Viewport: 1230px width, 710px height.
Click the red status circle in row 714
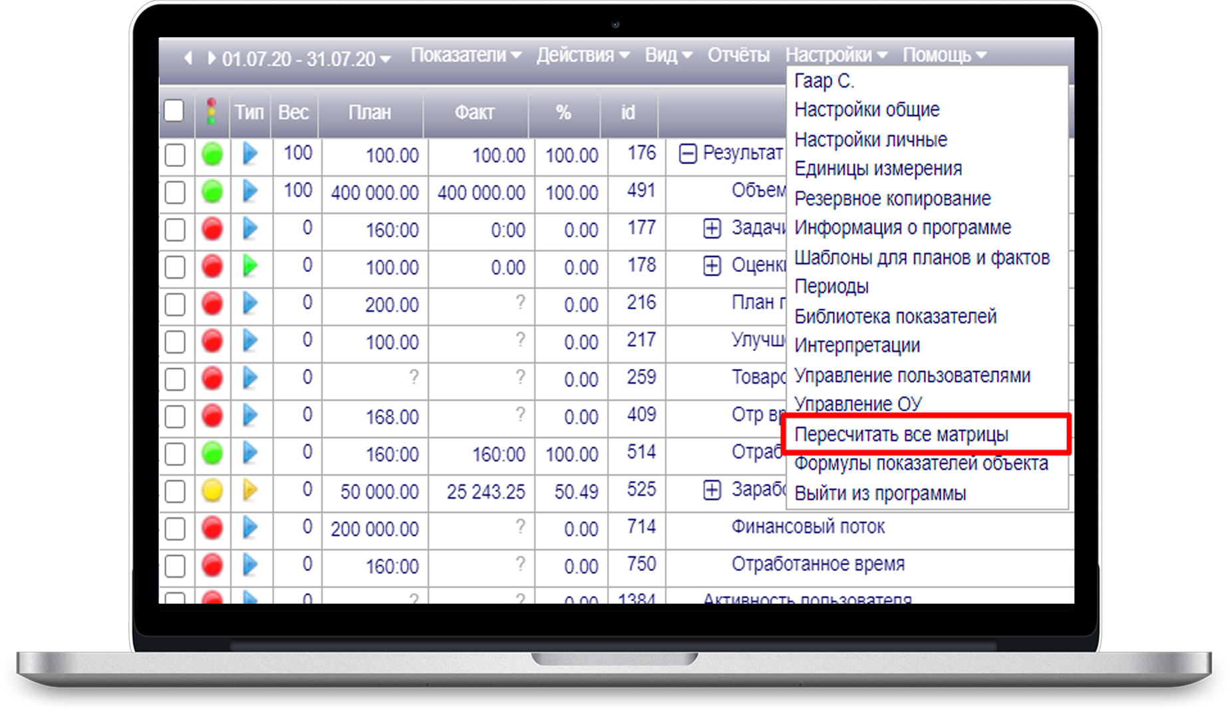(x=212, y=529)
